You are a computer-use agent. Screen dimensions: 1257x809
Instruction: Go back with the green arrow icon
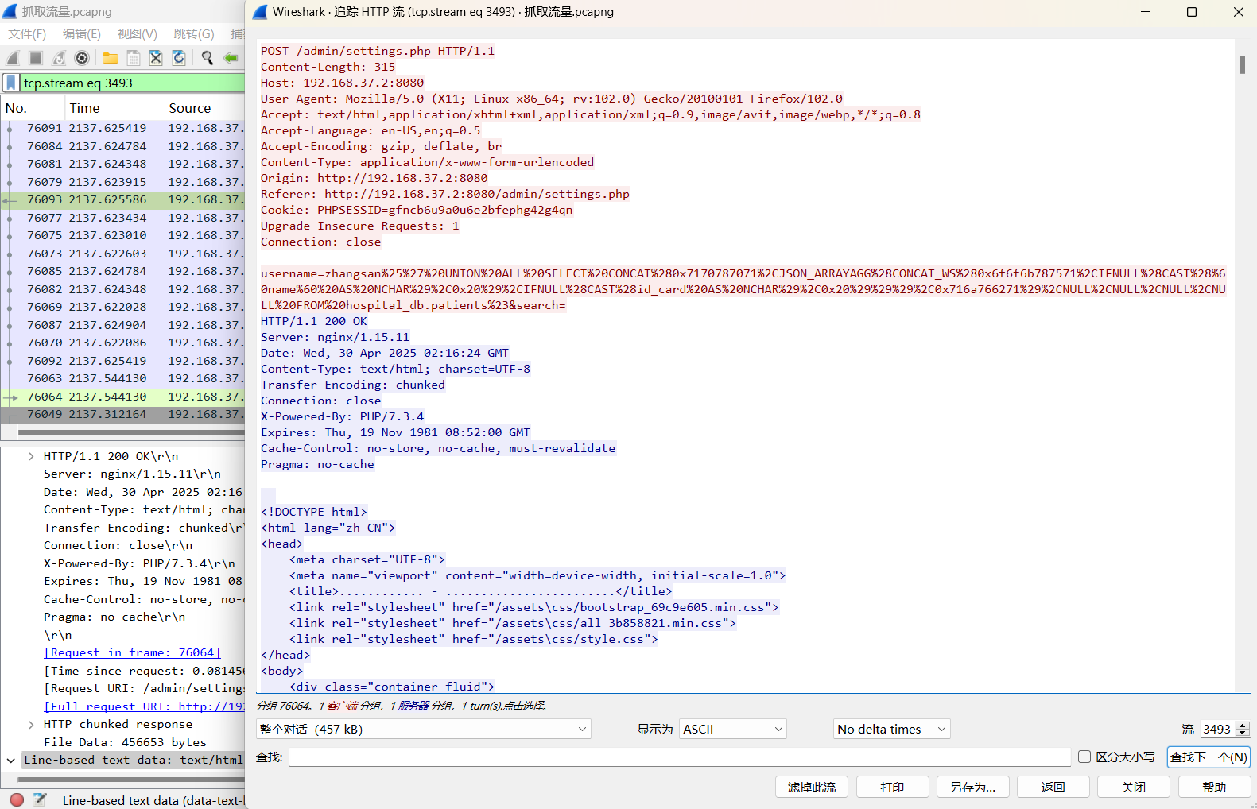point(231,58)
